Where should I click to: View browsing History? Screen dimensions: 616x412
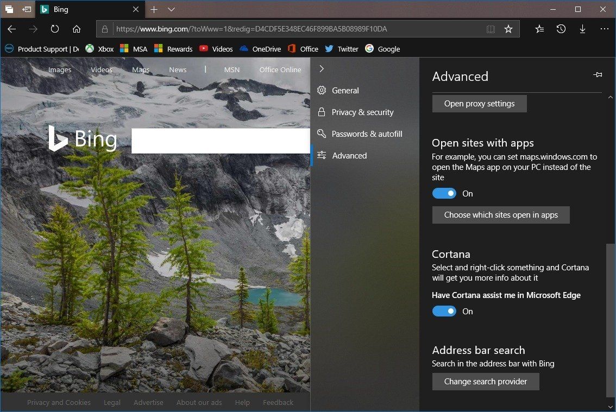561,29
